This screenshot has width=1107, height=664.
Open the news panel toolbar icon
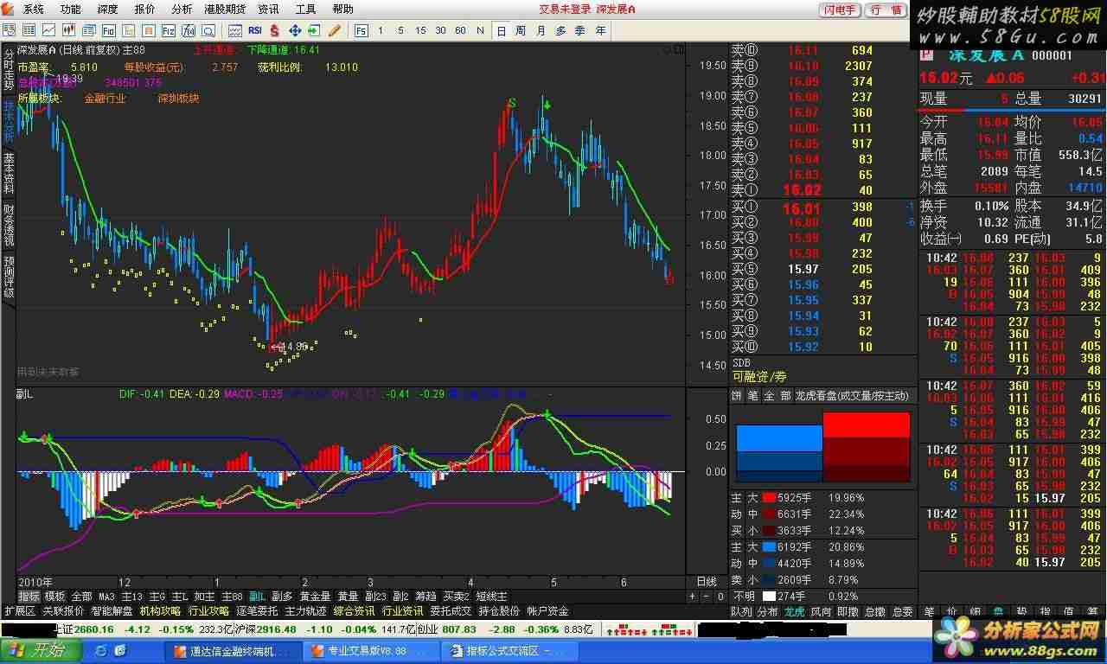(88, 30)
